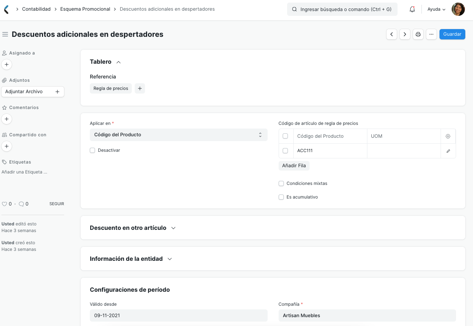The image size is (473, 326).
Task: Expand Descuento en otro artículo section
Action: coord(173,228)
